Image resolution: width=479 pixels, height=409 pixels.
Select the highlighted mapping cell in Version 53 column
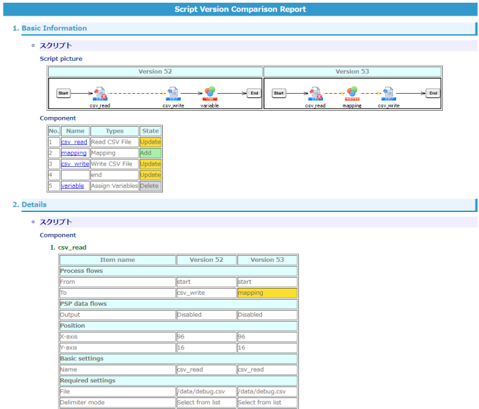[x=267, y=293]
